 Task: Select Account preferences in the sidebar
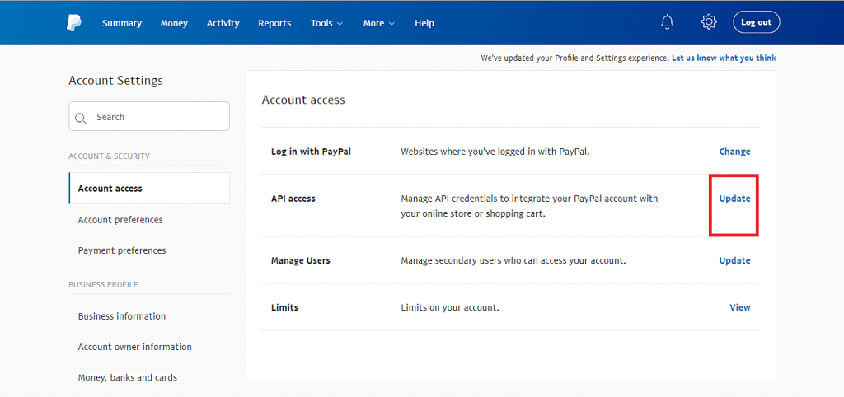pyautogui.click(x=120, y=220)
